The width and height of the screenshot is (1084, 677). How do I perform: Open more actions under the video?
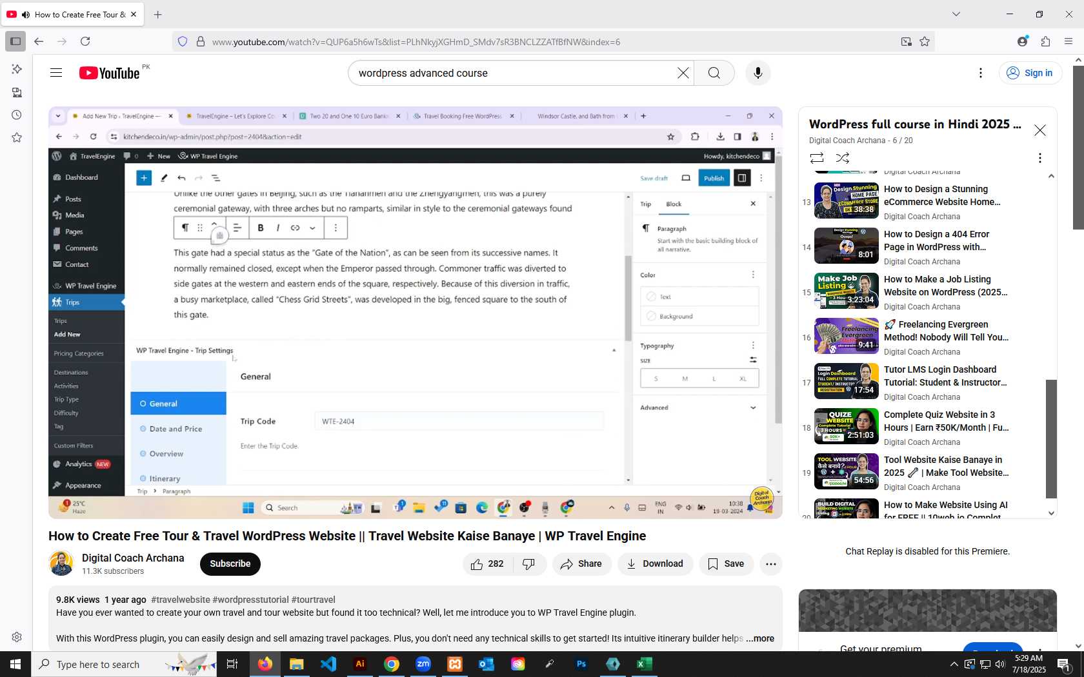(770, 564)
